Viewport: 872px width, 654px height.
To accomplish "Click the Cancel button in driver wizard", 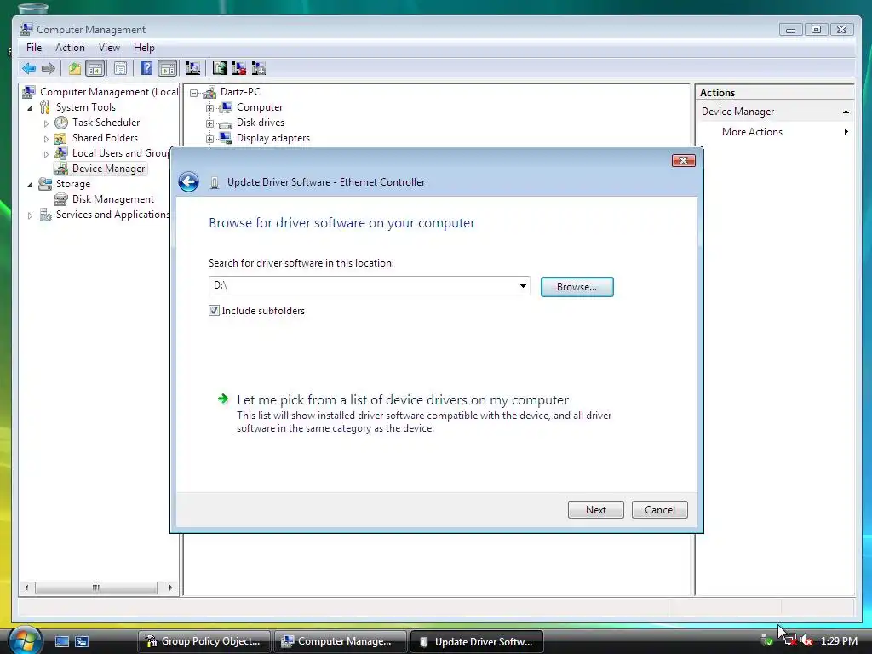I will pos(660,510).
